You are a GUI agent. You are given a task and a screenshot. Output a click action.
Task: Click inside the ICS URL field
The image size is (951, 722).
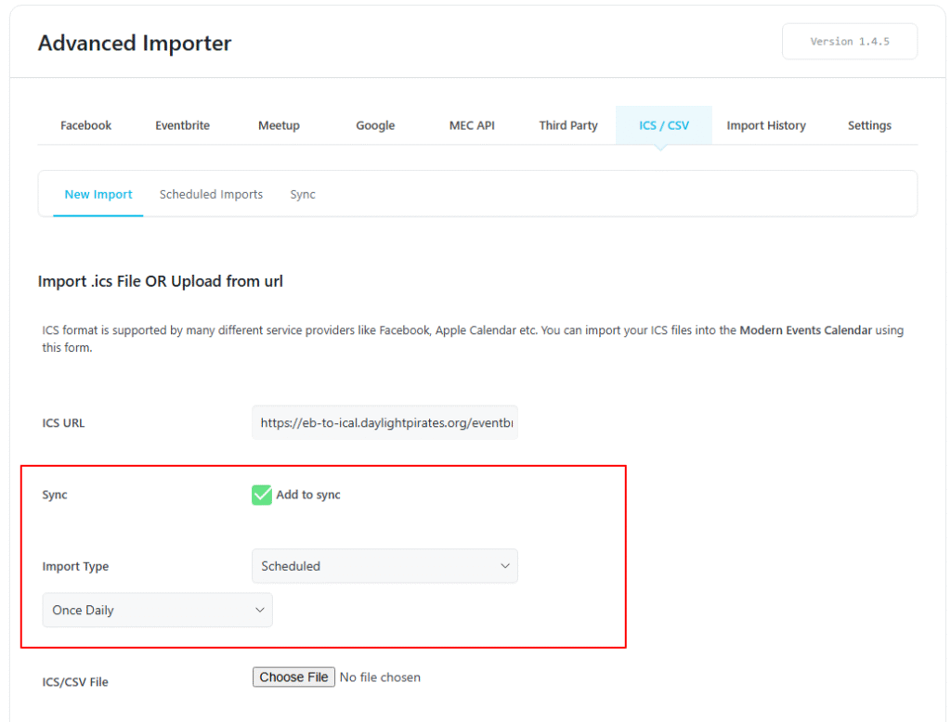[x=384, y=422]
